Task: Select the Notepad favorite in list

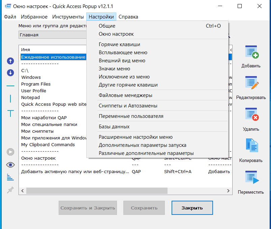Action: 31,98
